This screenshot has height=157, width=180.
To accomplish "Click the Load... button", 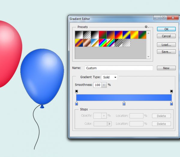I will coord(166,45).
